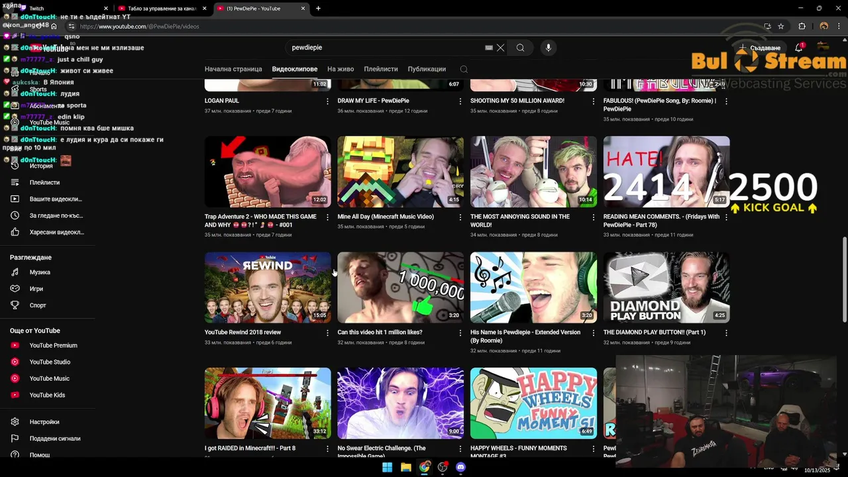
Task: Select the Видеоклипове channel tab
Action: coord(295,69)
